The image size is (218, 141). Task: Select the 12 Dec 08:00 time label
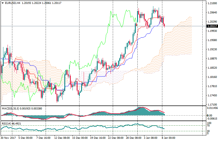click(x=62, y=138)
